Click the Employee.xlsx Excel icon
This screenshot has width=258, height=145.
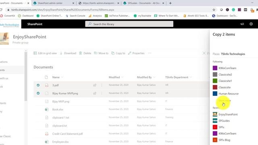coord(47,142)
